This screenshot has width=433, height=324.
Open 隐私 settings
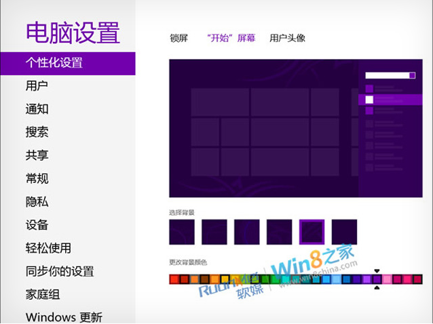(x=37, y=202)
